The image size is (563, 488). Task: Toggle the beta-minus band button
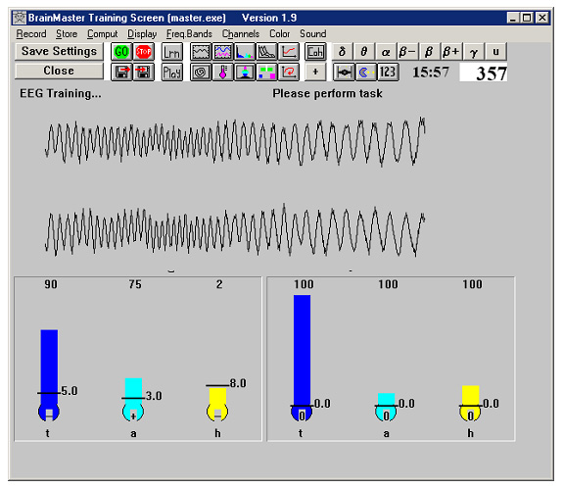408,52
